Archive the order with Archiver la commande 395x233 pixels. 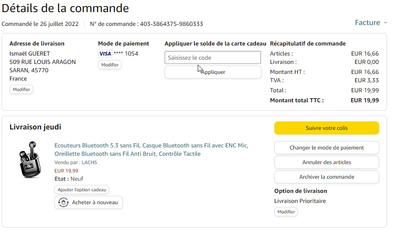click(x=326, y=177)
